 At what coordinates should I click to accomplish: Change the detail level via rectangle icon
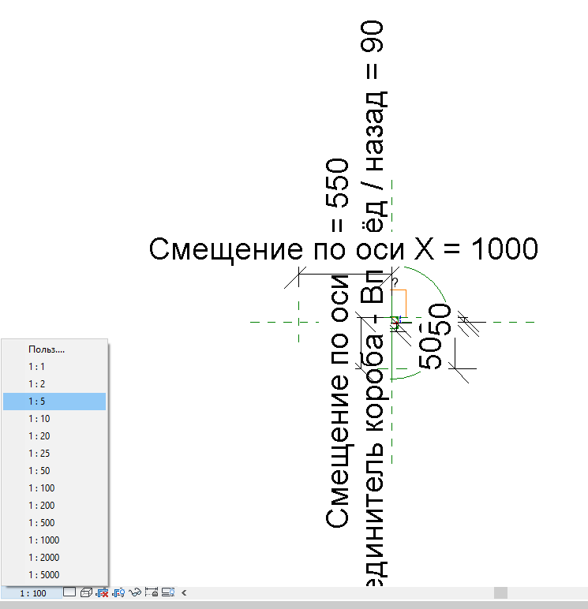click(x=69, y=592)
